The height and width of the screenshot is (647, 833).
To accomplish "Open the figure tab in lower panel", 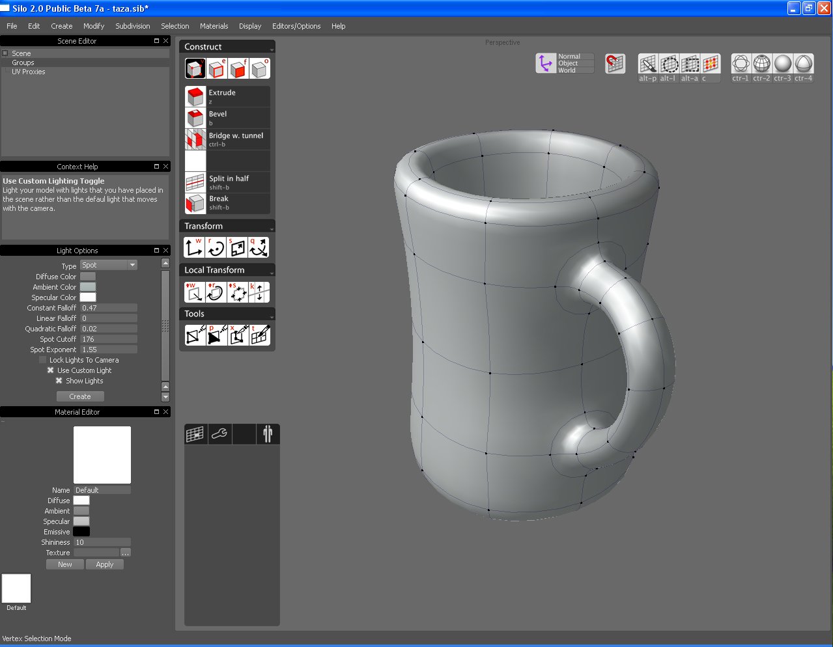I will point(268,434).
